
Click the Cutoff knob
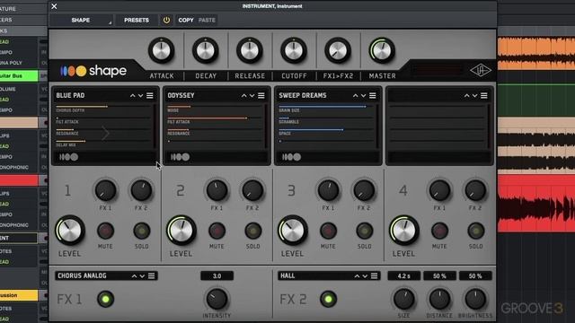pyautogui.click(x=294, y=50)
